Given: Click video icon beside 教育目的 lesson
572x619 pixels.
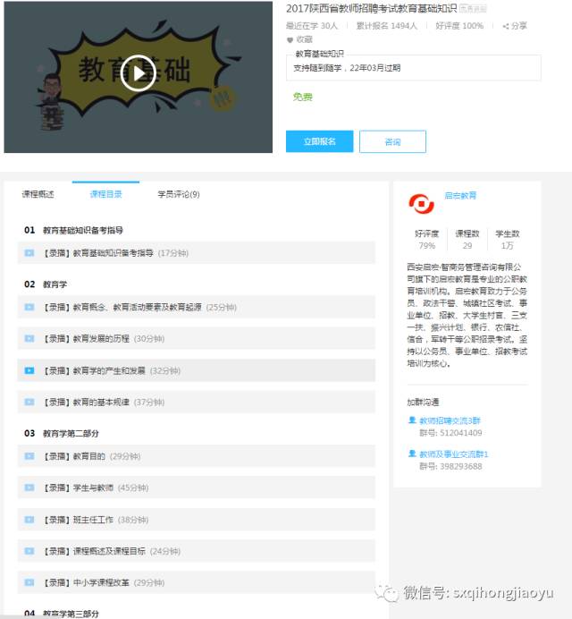Looking at the screenshot, I should coord(29,456).
